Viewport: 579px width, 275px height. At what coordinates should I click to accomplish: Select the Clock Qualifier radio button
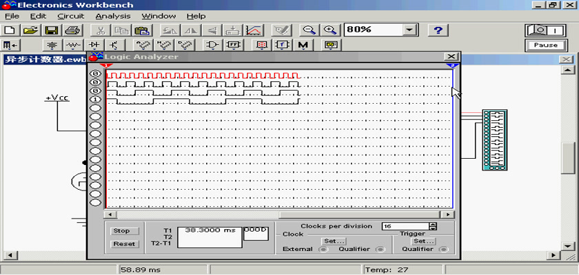(x=380, y=250)
